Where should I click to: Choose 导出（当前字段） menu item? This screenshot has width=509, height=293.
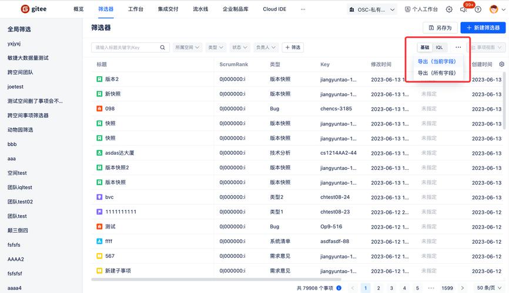coord(438,62)
